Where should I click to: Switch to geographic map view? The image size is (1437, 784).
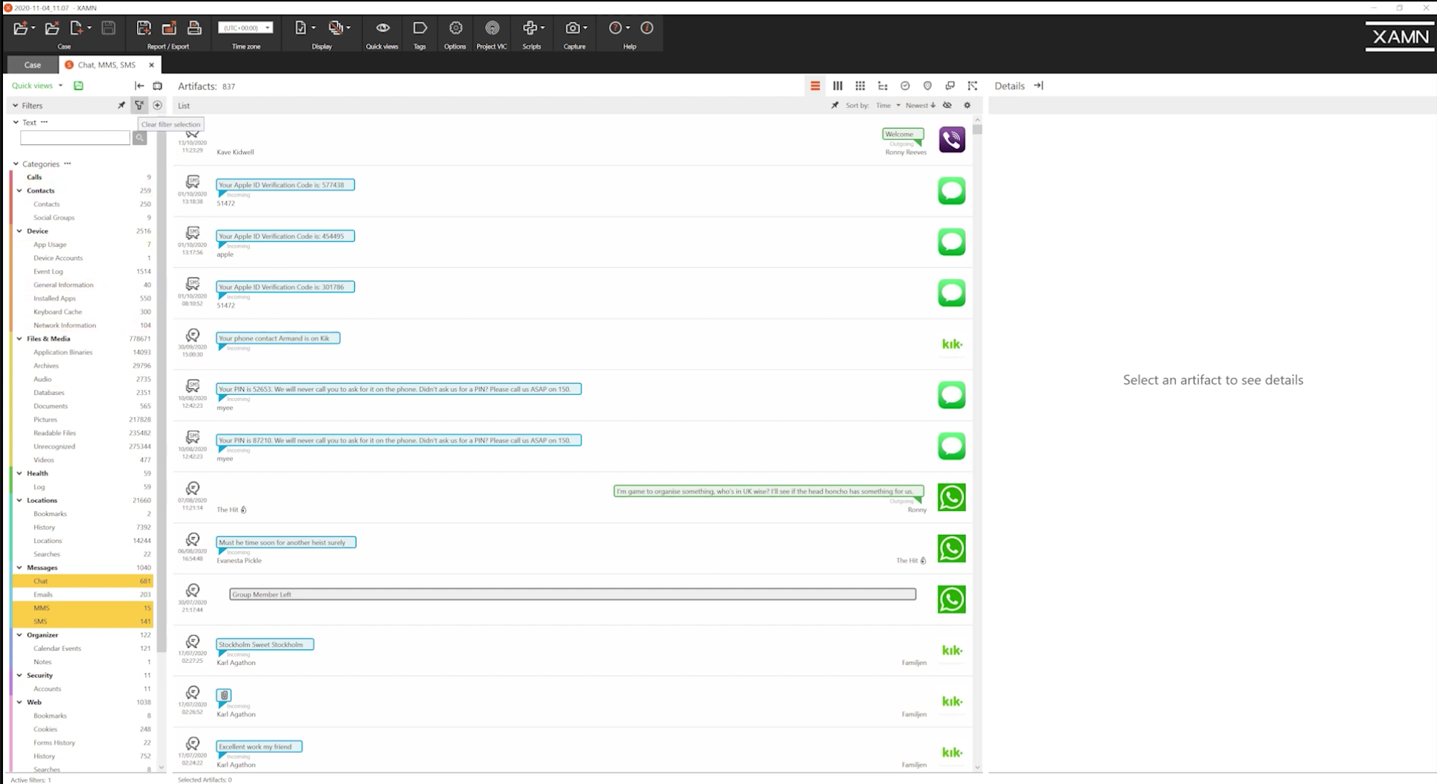[x=928, y=86]
